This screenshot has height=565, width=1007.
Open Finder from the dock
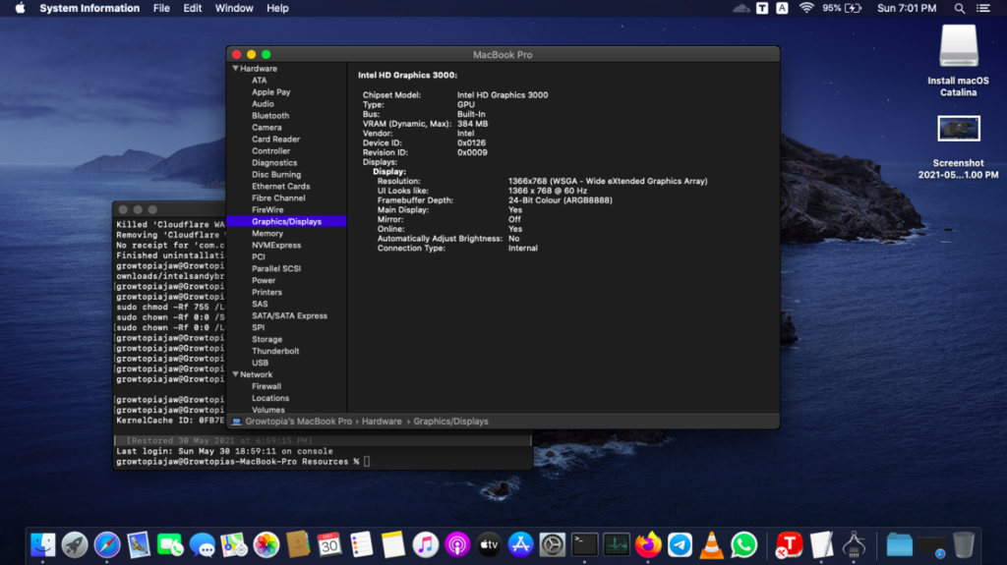[x=43, y=545]
